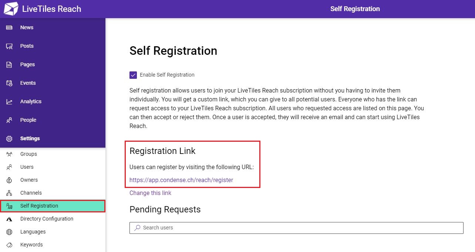Image resolution: width=475 pixels, height=252 pixels.
Task: Open the app.condense.ch registration URL
Action: click(x=181, y=180)
